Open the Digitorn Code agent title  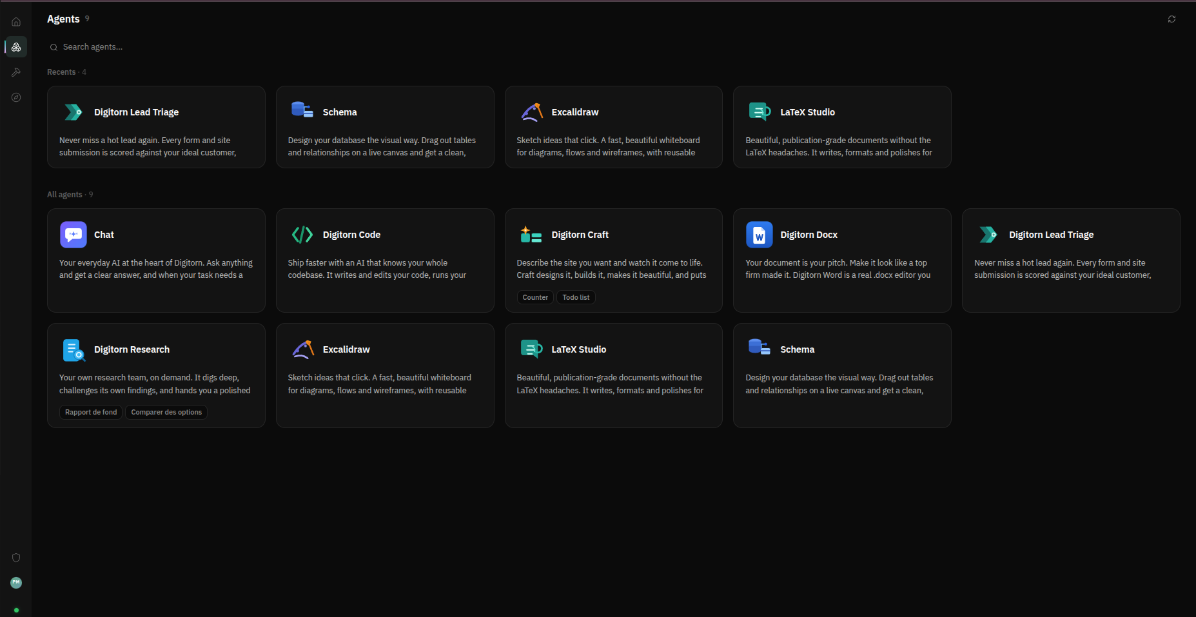point(351,235)
